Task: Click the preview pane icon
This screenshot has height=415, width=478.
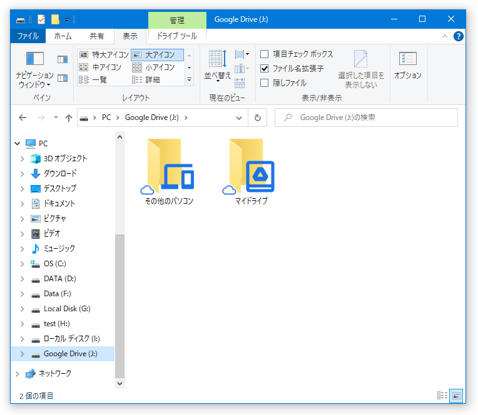Action: pyautogui.click(x=63, y=59)
